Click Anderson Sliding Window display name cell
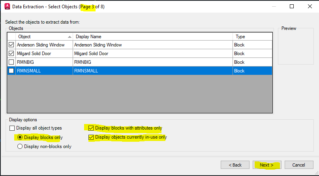The width and height of the screenshot is (319, 176). pyautogui.click(x=153, y=45)
